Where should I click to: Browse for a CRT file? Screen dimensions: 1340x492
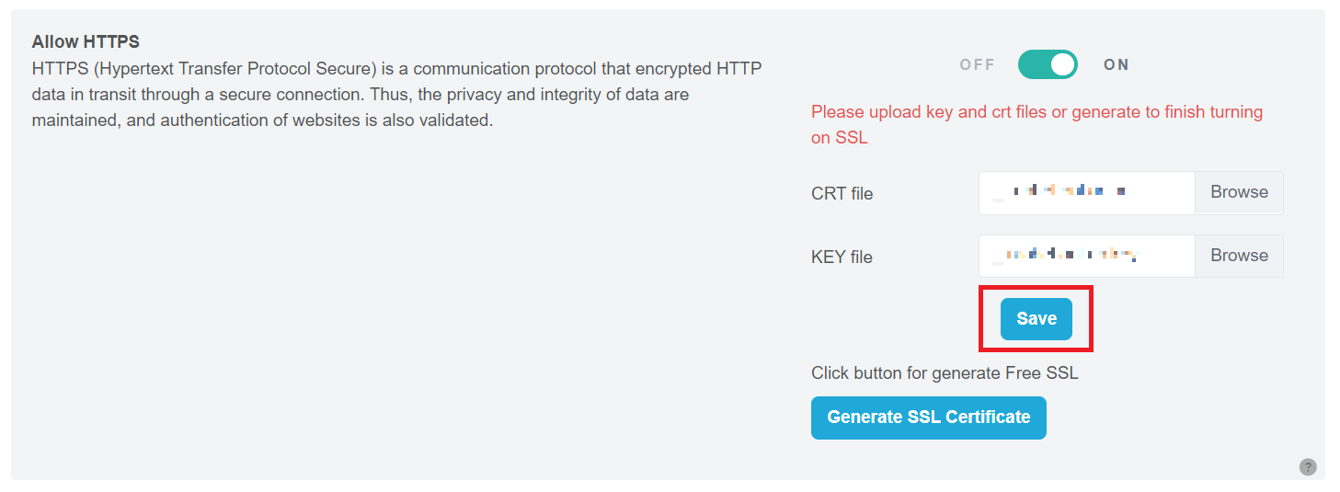tap(1239, 192)
